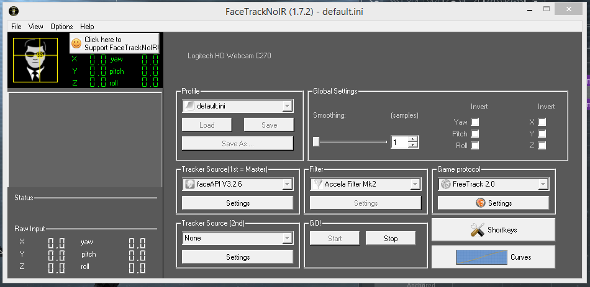Enable the Invert Z checkbox
The height and width of the screenshot is (287, 590).
coord(542,146)
